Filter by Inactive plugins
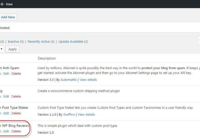The image size is (200, 138). click(13, 42)
